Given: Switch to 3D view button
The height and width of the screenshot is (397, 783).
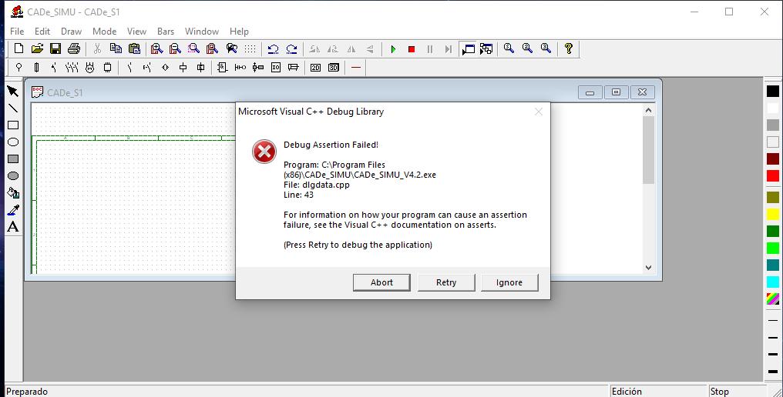Looking at the screenshot, I should click(x=334, y=68).
